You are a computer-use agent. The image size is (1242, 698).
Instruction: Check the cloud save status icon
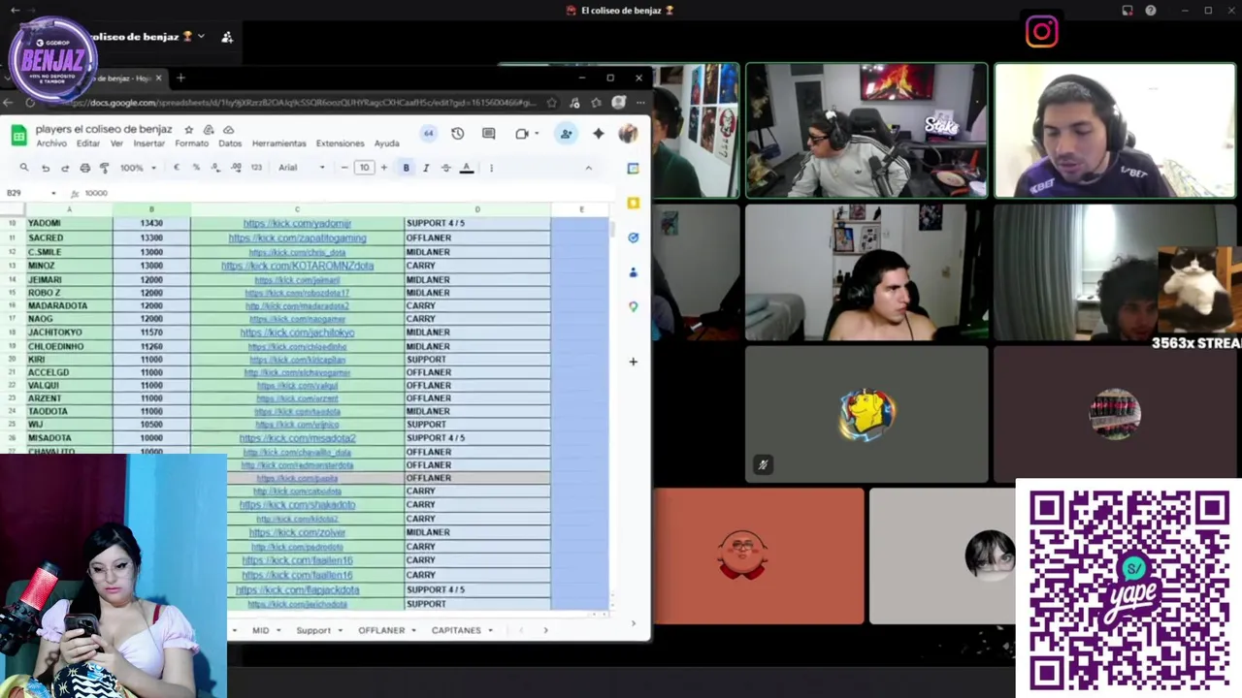point(228,130)
